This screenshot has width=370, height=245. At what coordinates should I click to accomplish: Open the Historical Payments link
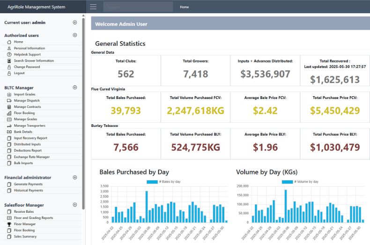pyautogui.click(x=28, y=190)
